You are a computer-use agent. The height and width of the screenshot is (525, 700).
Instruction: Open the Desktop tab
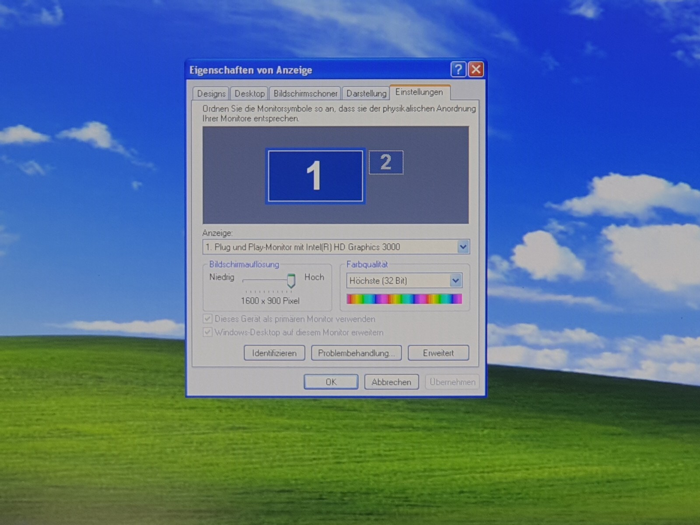(249, 94)
